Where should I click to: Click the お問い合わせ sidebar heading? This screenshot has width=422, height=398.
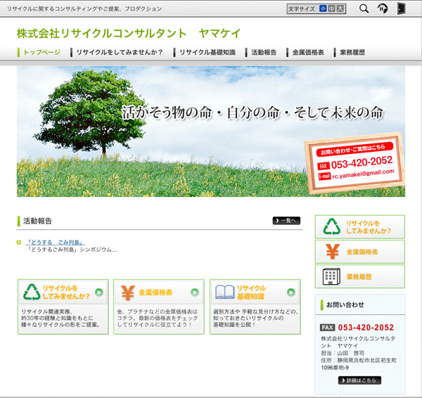[x=345, y=304]
